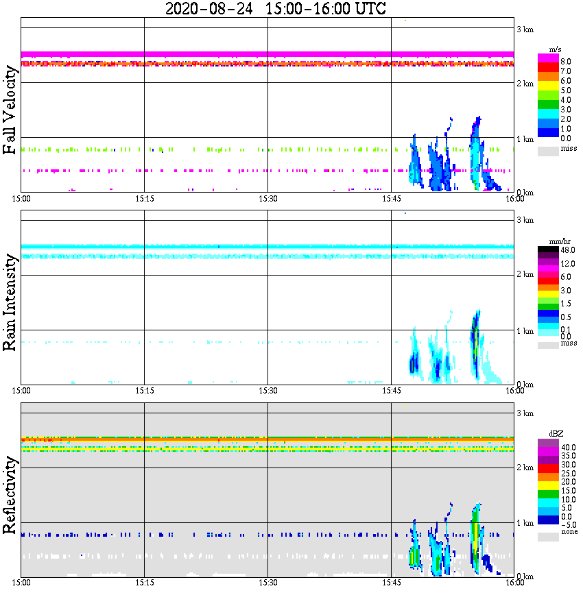The width and height of the screenshot is (583, 595).
Task: Click the plot title date 2020-08-24
Action: [x=209, y=8]
